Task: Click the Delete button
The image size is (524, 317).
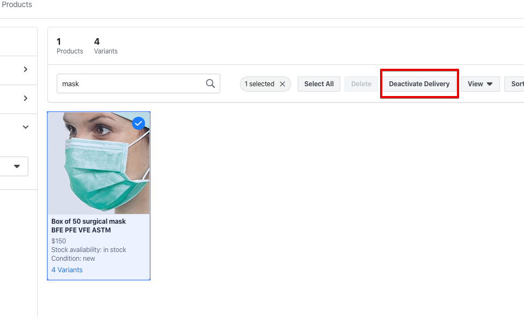Action: [362, 84]
